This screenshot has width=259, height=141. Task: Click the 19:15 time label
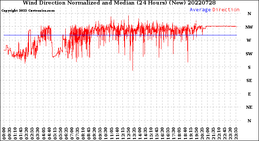click(x=191, y=133)
